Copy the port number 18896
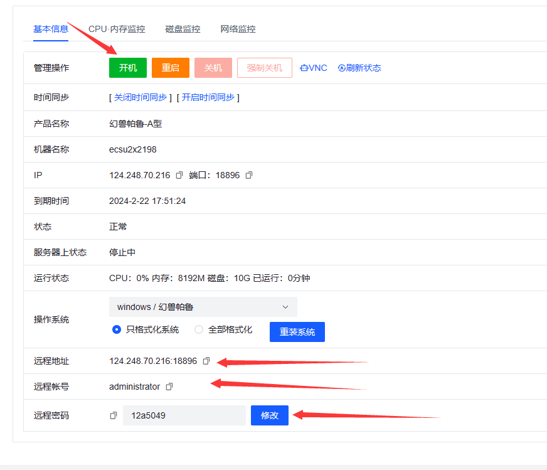This screenshot has width=547, height=470. (249, 176)
